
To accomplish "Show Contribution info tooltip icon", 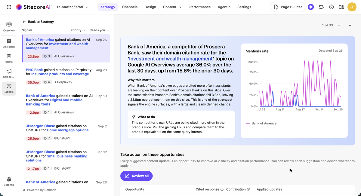I will click(x=248, y=189).
